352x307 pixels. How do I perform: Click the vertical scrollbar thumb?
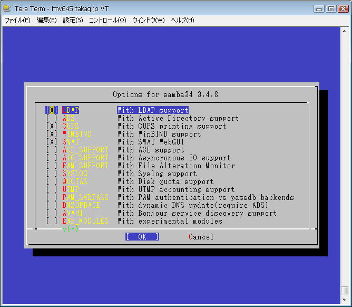tap(345, 290)
